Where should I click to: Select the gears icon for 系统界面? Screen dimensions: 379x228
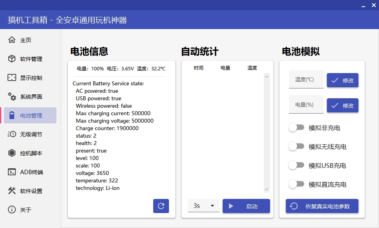[12, 97]
